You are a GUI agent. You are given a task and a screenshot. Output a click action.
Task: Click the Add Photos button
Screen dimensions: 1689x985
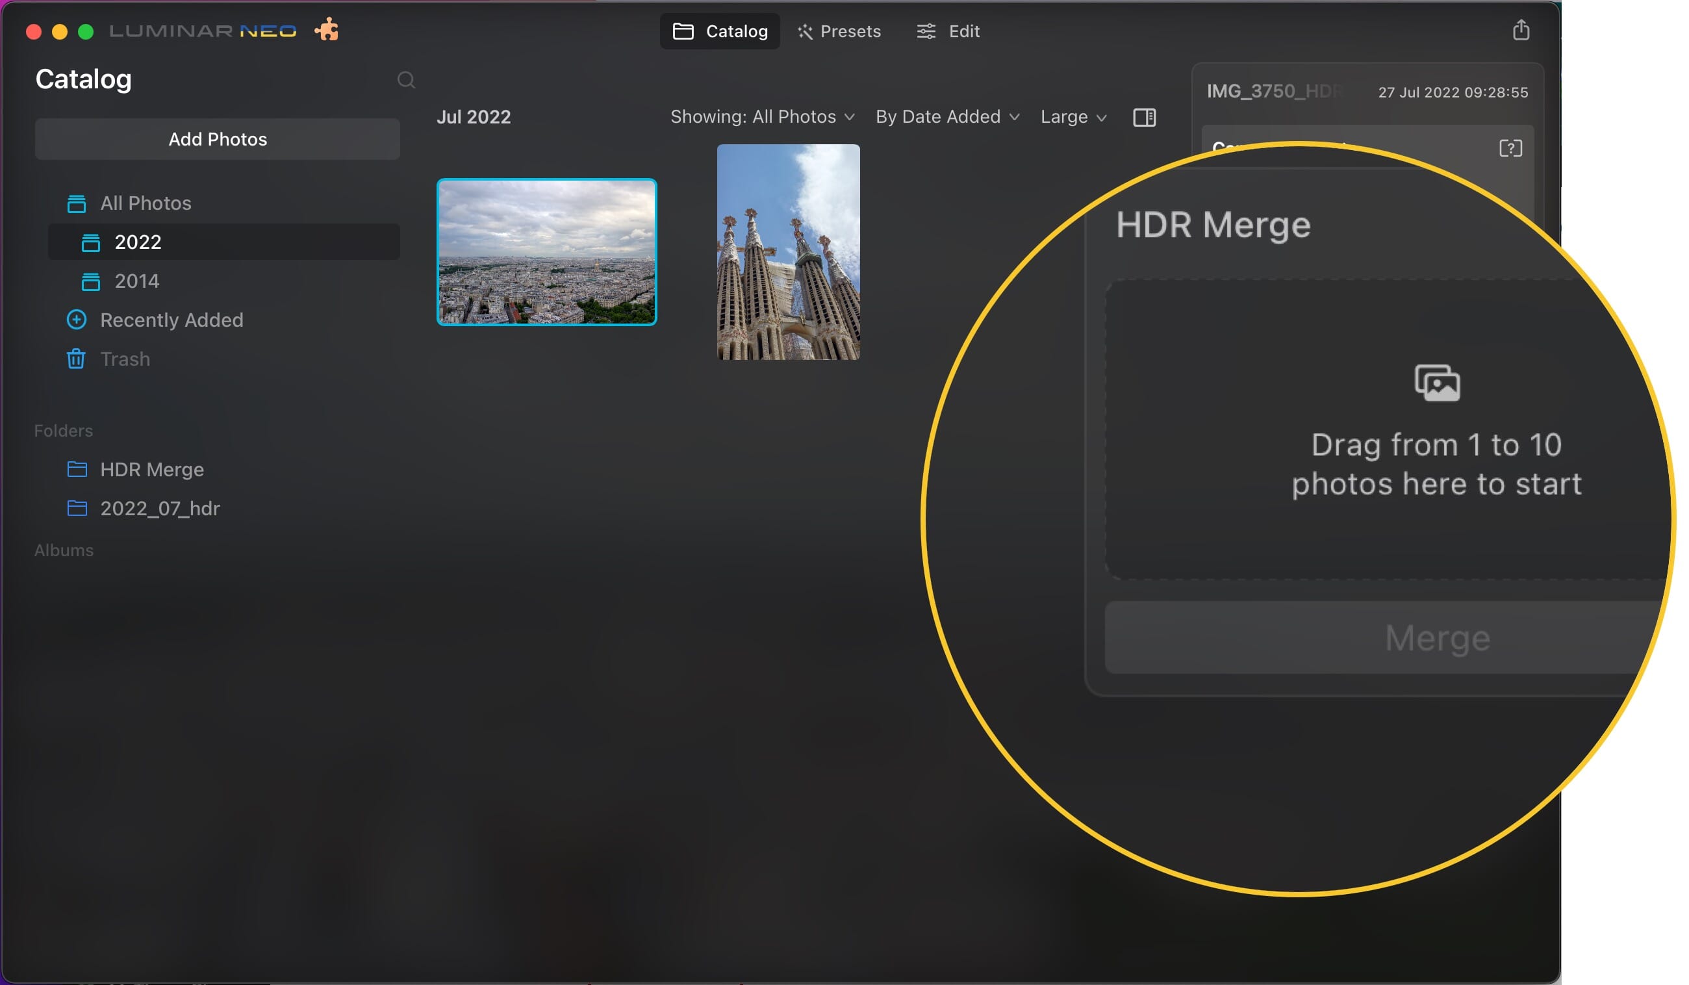pyautogui.click(x=217, y=139)
